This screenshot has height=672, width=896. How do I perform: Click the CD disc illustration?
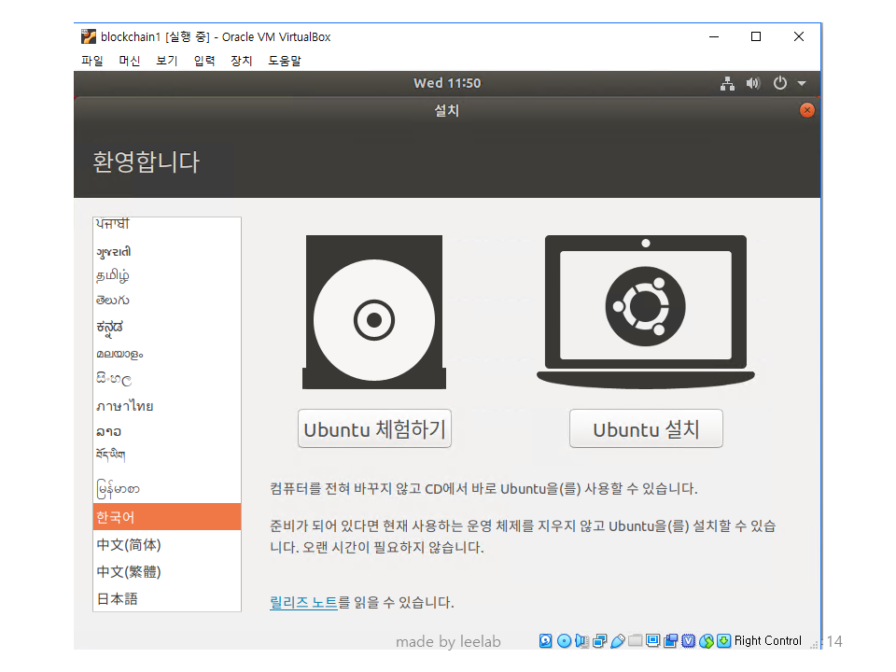(x=374, y=312)
